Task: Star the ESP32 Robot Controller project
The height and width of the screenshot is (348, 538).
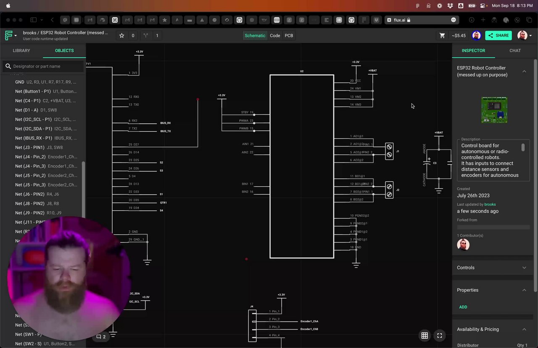Action: (122, 36)
